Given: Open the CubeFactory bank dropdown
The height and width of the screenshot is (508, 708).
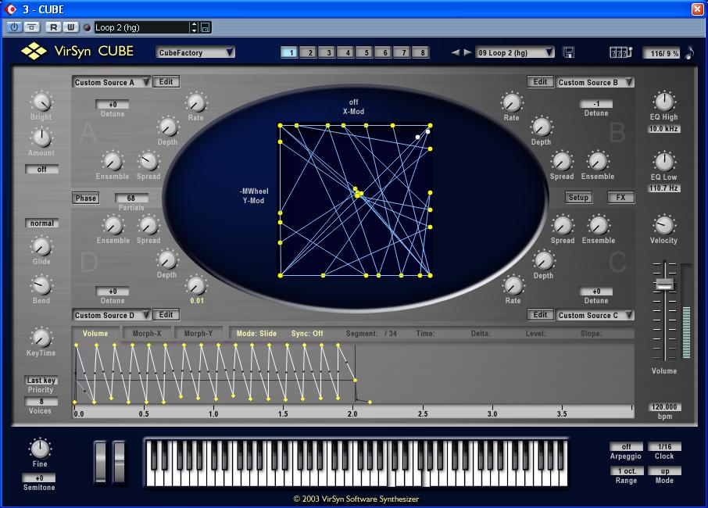Looking at the screenshot, I should pos(195,52).
